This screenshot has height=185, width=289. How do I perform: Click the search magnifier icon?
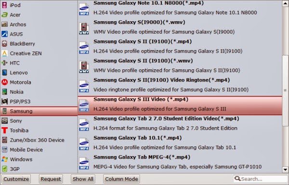pyautogui.click(x=237, y=179)
